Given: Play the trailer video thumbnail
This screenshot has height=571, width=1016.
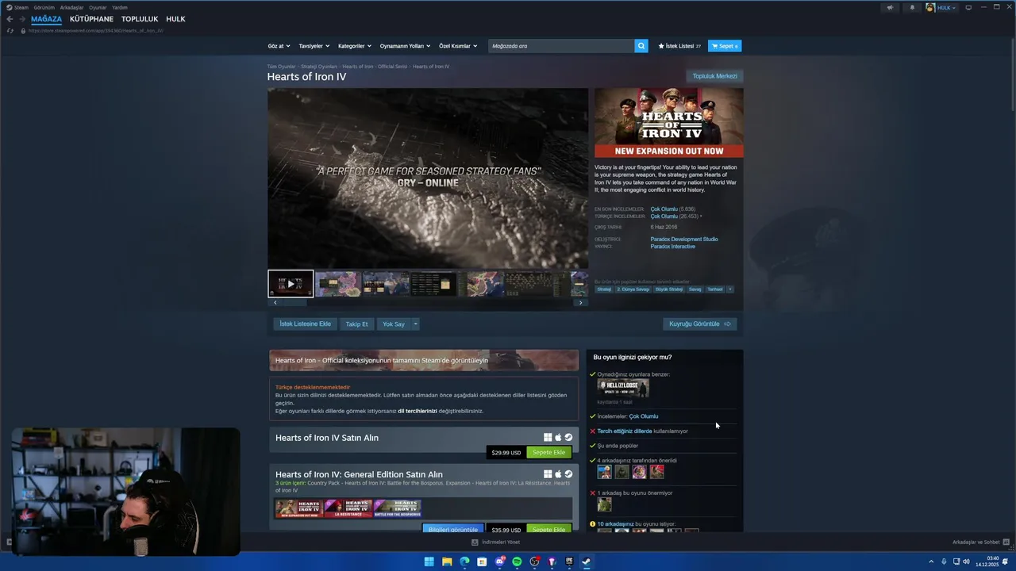Looking at the screenshot, I should point(291,283).
